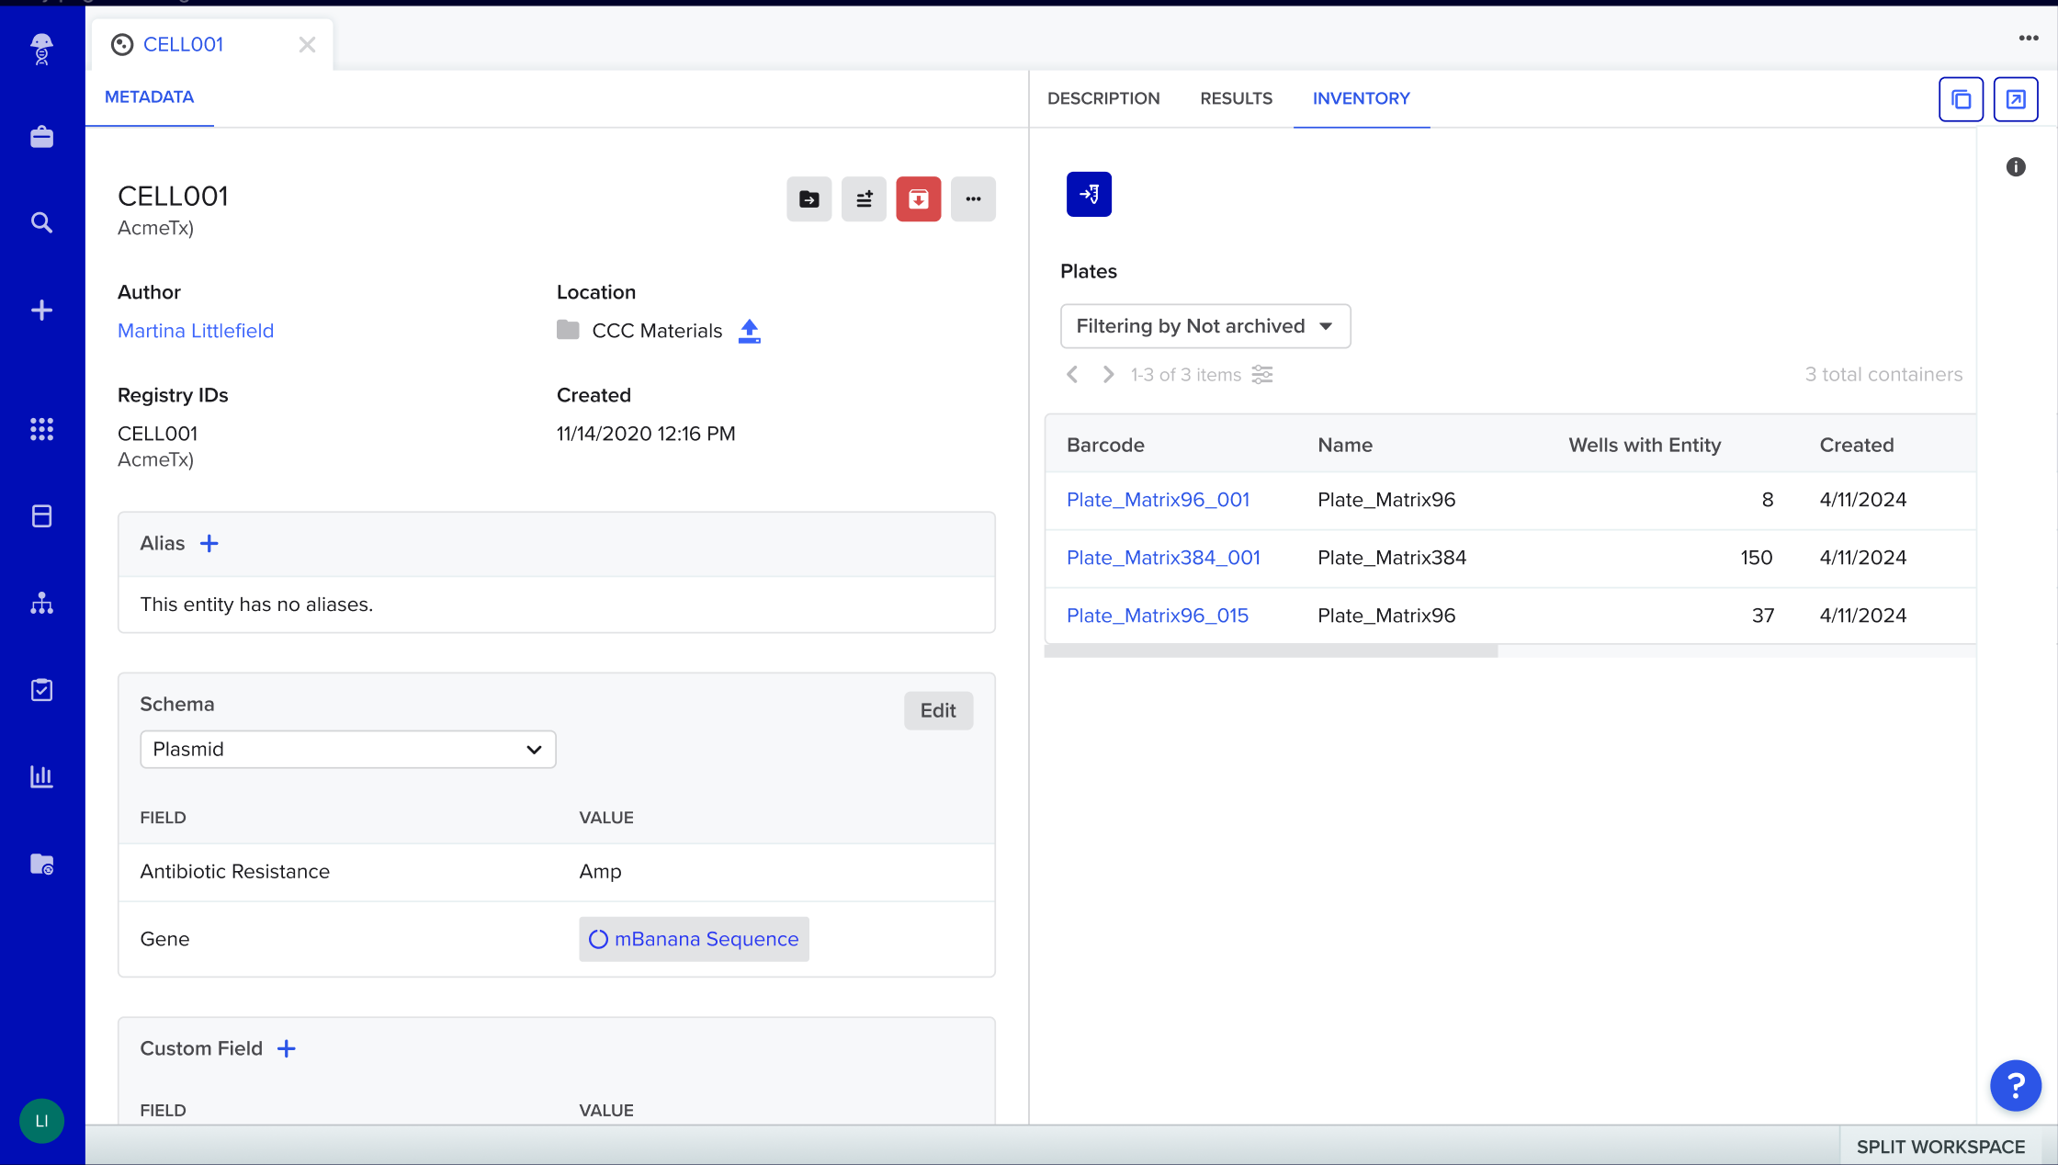Click the wells count 37 cell
2058x1165 pixels.
tap(1762, 616)
